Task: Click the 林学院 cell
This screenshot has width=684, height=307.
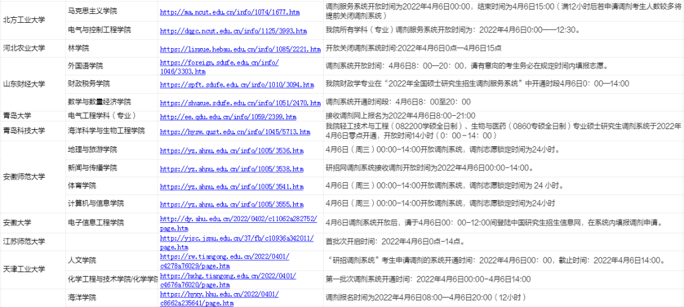Action: [x=111, y=48]
